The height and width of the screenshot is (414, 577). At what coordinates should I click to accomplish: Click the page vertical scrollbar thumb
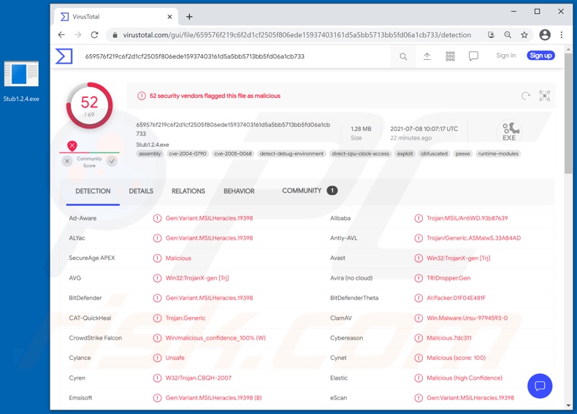click(568, 113)
